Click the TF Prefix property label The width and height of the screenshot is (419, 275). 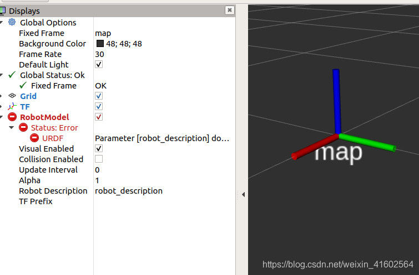point(36,201)
